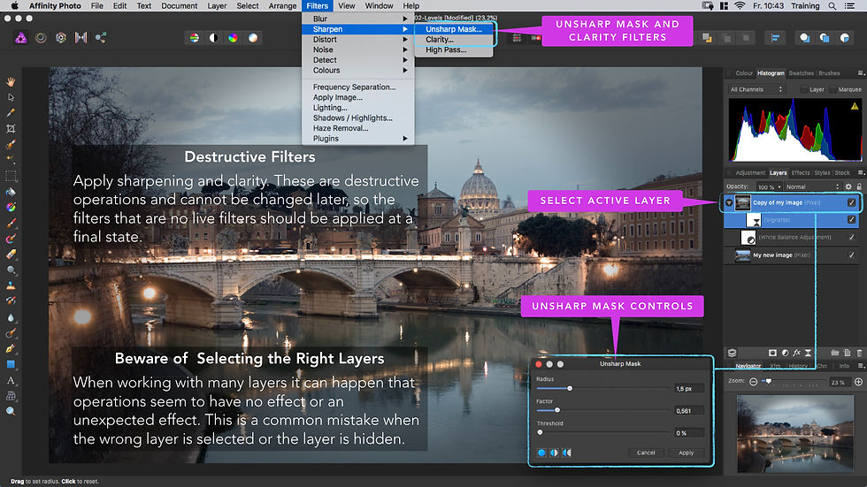
Task: Choose Unsharp Mask… from Sharpen submenu
Action: pos(453,29)
